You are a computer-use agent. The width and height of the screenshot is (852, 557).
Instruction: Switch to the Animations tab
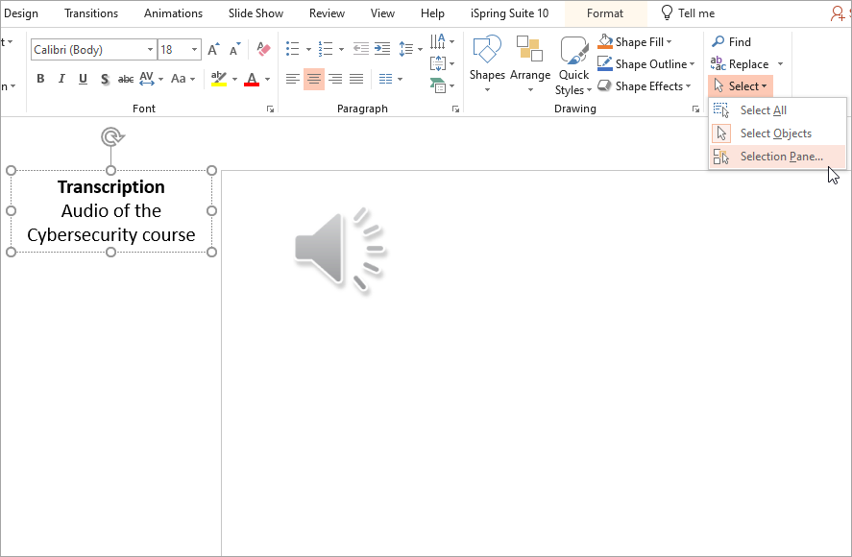point(173,13)
